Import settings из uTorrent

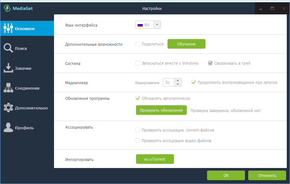[x=155, y=159]
